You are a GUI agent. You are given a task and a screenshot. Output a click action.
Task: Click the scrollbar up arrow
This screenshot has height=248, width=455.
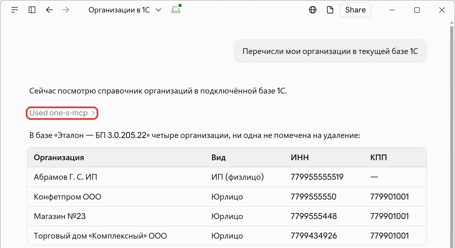[x=452, y=23]
